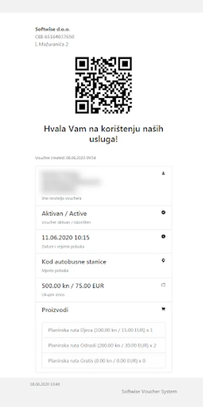Click the location pin icon beside Kod autobusne stanice

(163, 260)
